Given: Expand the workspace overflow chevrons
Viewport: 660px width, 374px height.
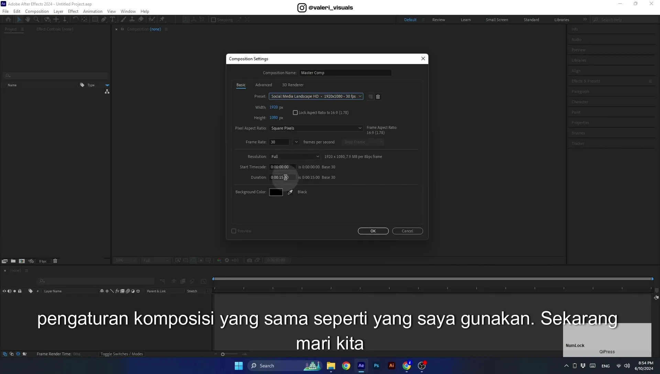Looking at the screenshot, I should [585, 20].
